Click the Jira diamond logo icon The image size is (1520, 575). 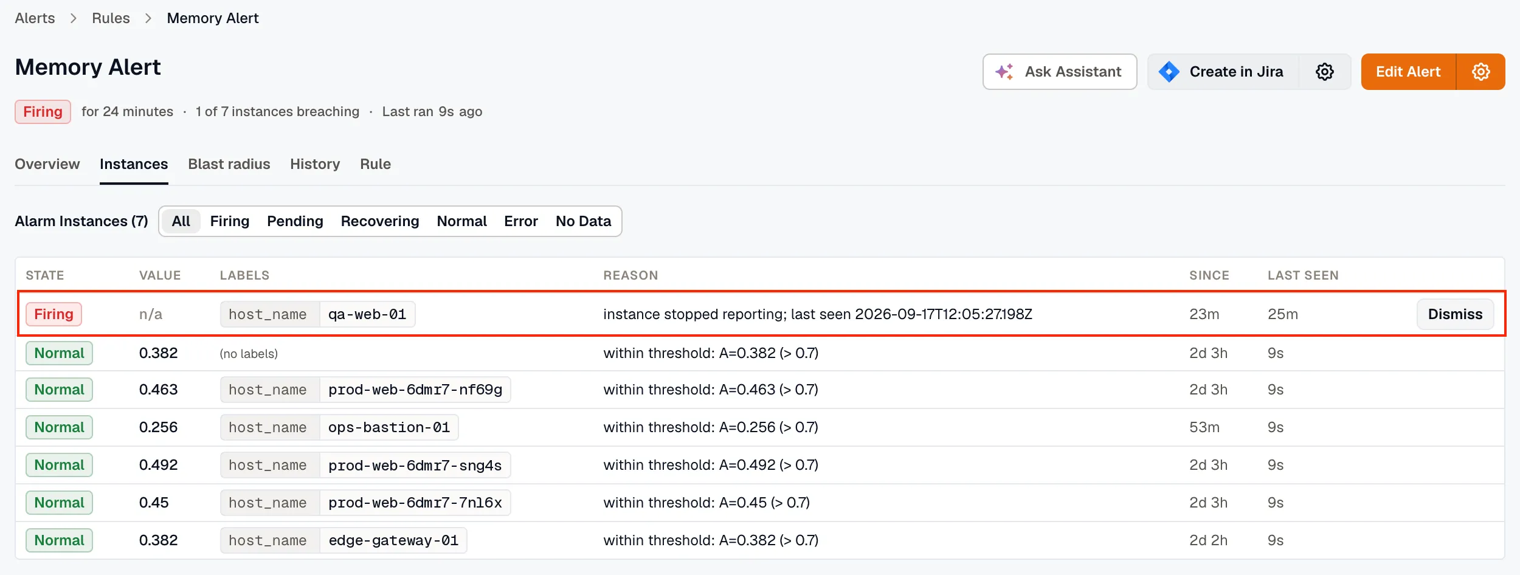coord(1169,72)
